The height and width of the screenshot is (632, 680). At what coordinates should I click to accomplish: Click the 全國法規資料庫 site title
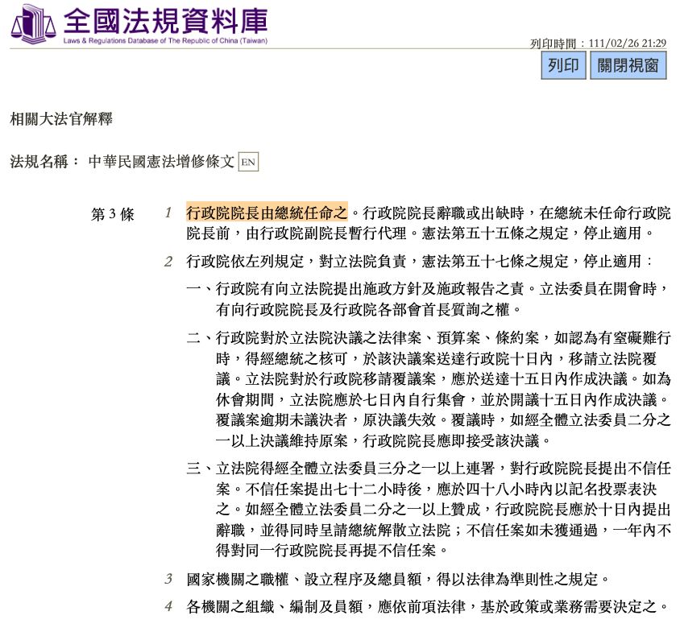tap(165, 19)
